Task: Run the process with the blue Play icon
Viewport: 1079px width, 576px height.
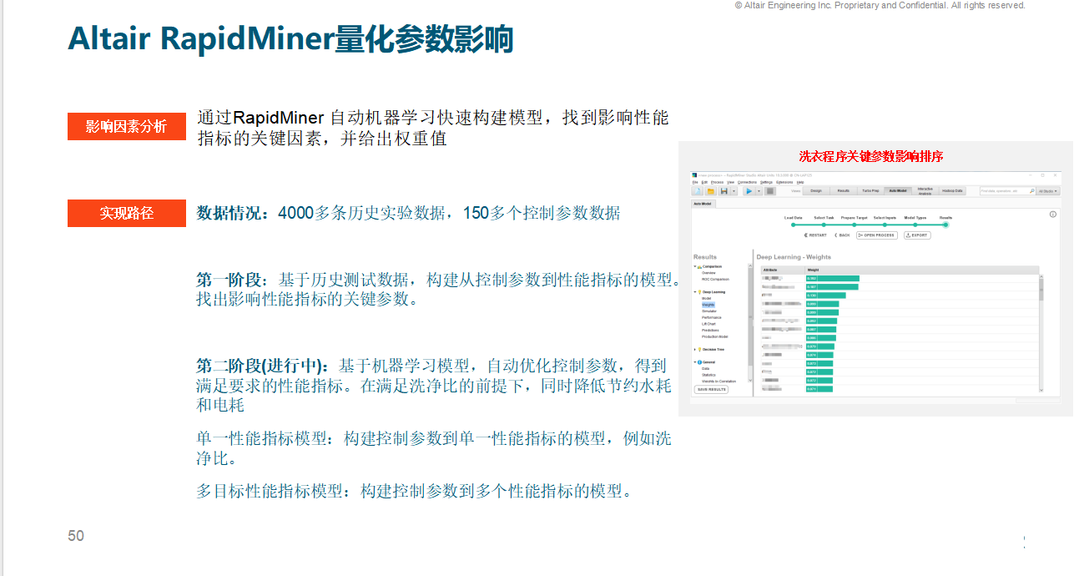Action: (x=749, y=191)
